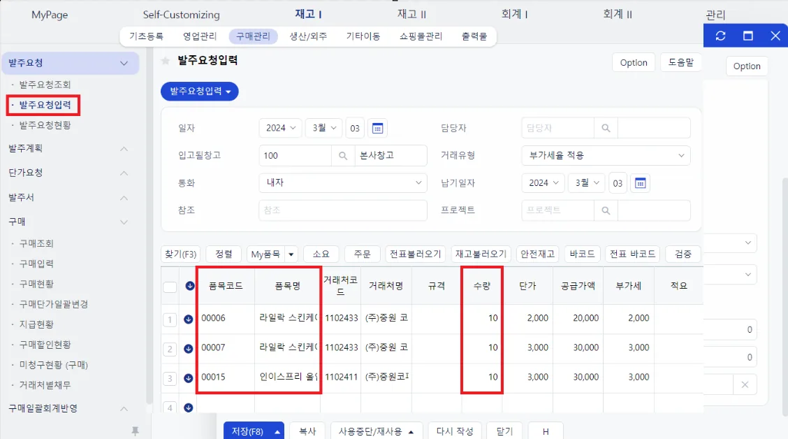Click the 프로젝트 search magnifier icon
This screenshot has height=439, width=788.
(x=606, y=210)
